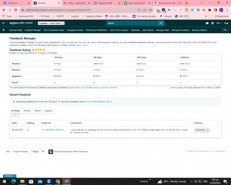Select the Neutral feedback tab

[37, 111]
